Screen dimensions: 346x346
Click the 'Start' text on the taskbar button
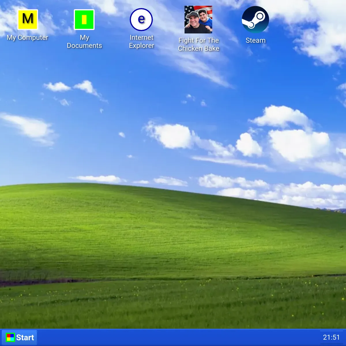pyautogui.click(x=25, y=337)
